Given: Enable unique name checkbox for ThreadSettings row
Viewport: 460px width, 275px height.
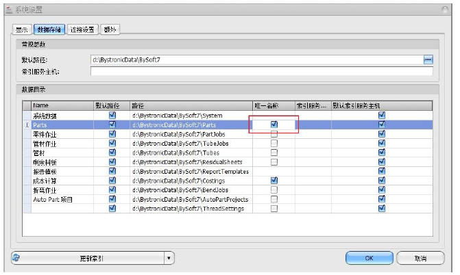Looking at the screenshot, I should point(274,209).
